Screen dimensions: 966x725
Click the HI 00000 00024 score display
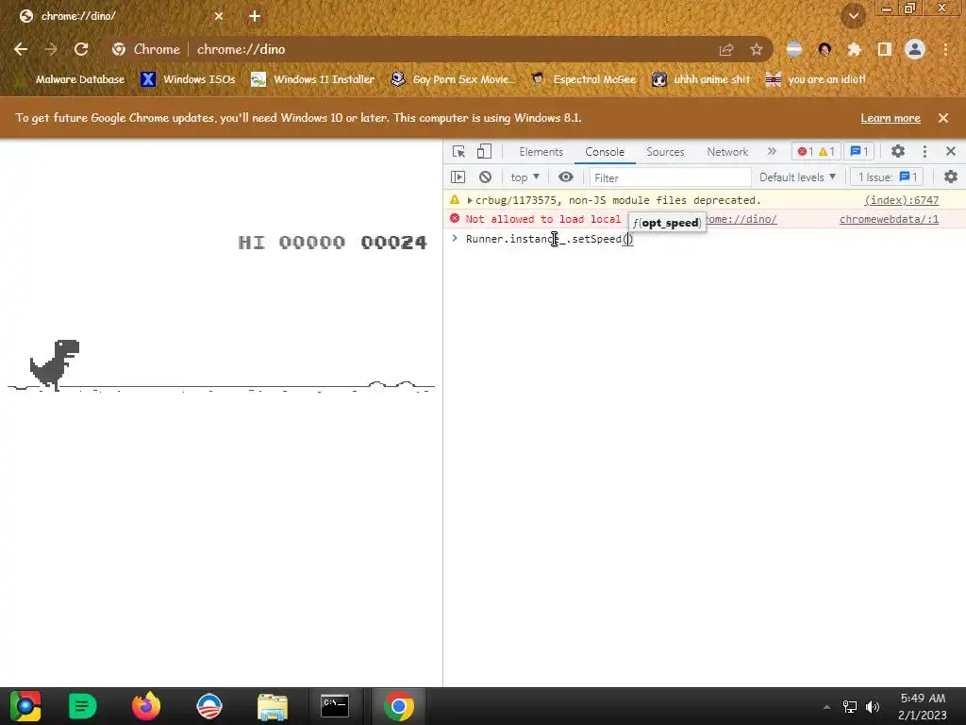332,243
